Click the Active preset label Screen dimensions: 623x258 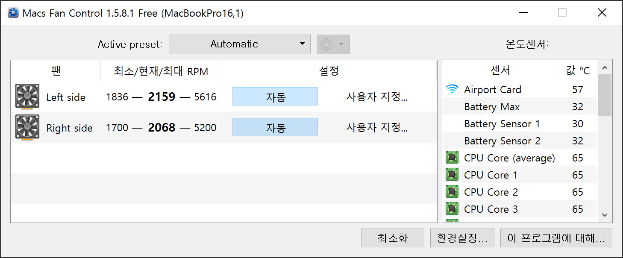pyautogui.click(x=130, y=44)
